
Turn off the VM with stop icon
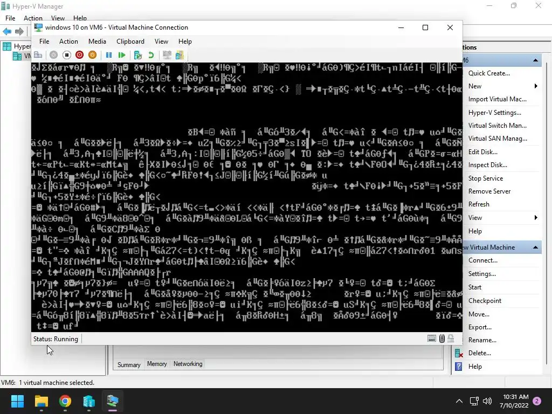(66, 55)
